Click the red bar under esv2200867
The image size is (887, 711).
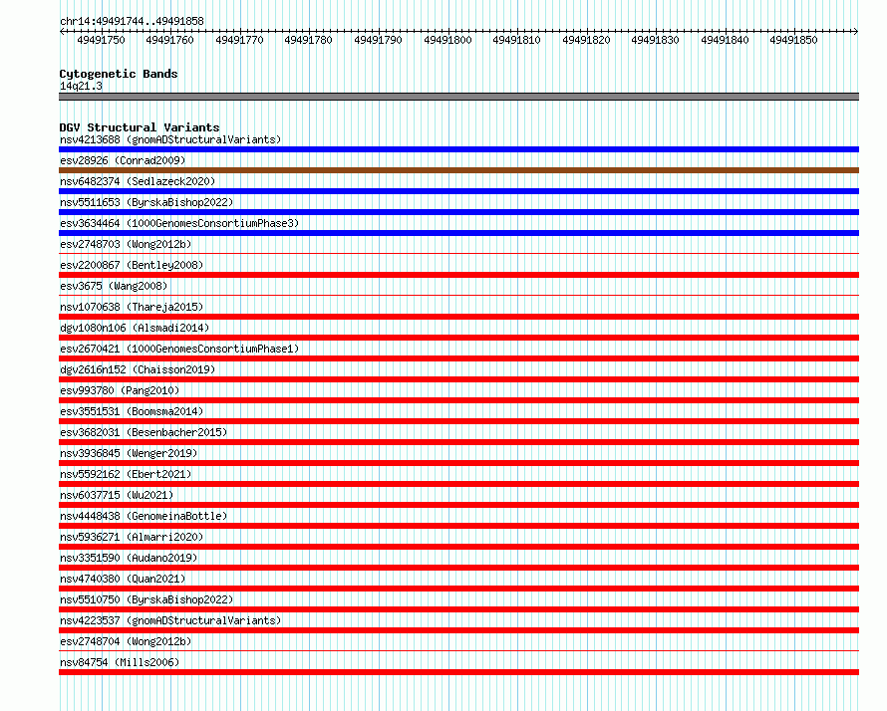[458, 275]
